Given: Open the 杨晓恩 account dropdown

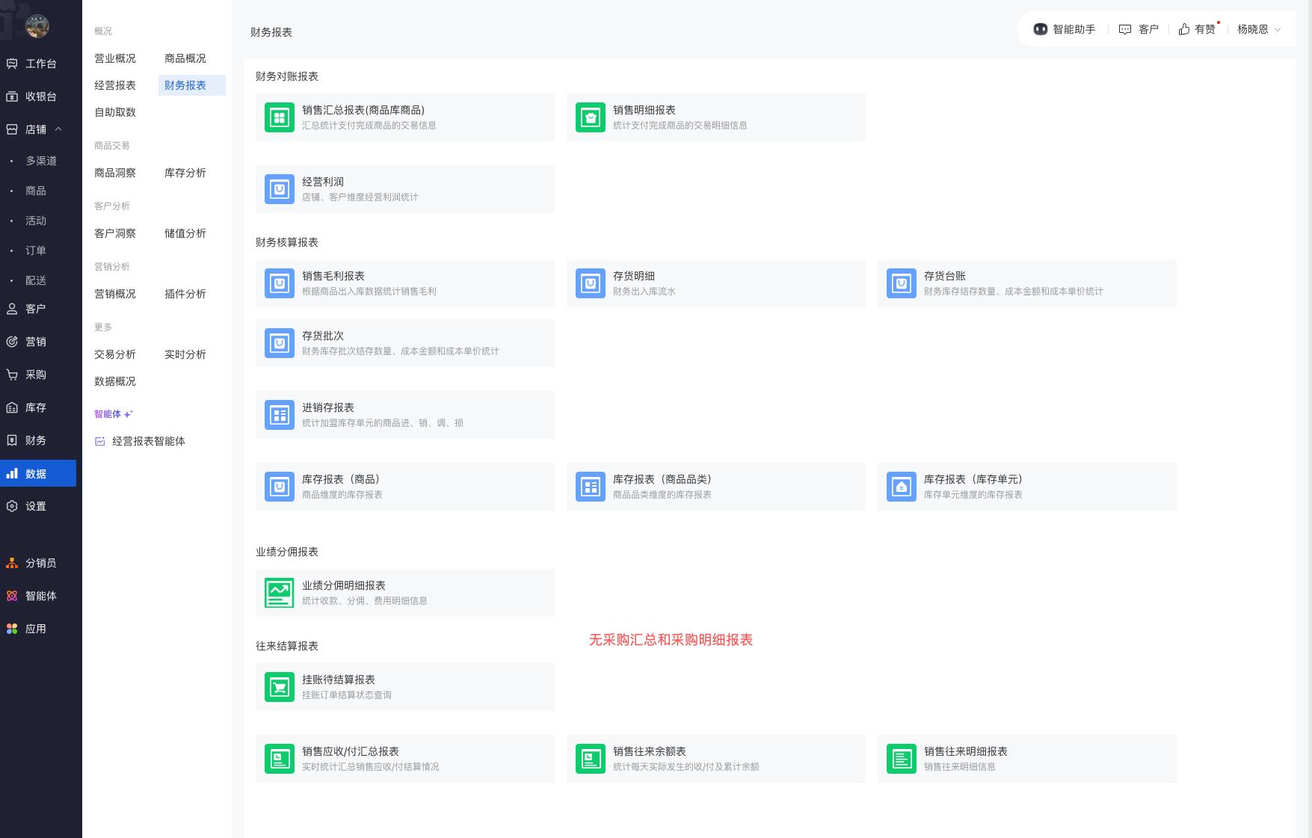Looking at the screenshot, I should pyautogui.click(x=1259, y=29).
